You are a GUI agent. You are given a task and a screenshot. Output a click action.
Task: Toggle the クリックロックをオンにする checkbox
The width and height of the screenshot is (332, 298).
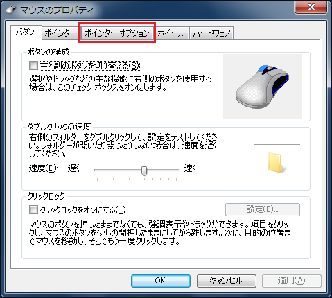(33, 210)
